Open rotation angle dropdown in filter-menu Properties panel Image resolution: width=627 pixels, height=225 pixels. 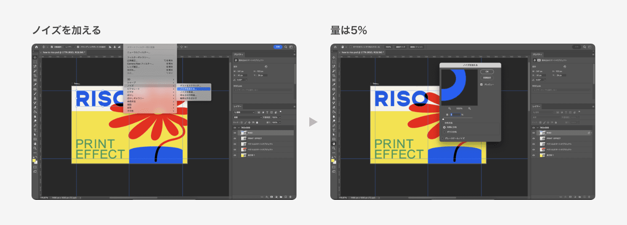tap(246, 80)
